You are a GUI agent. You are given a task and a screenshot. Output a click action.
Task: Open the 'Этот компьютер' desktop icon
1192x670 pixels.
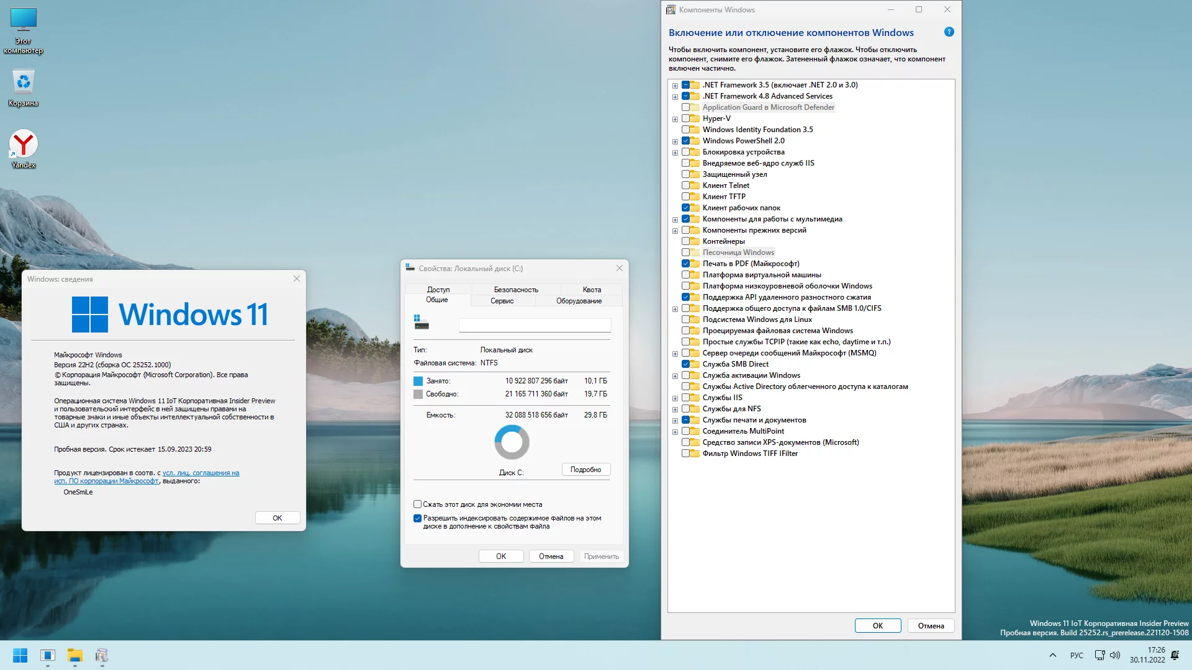click(x=24, y=20)
